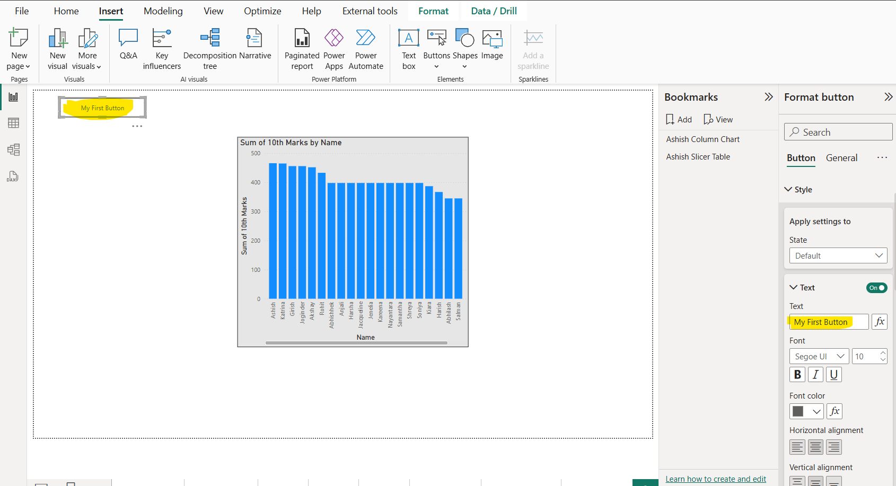Toggle bold formatting for button text

click(x=797, y=374)
